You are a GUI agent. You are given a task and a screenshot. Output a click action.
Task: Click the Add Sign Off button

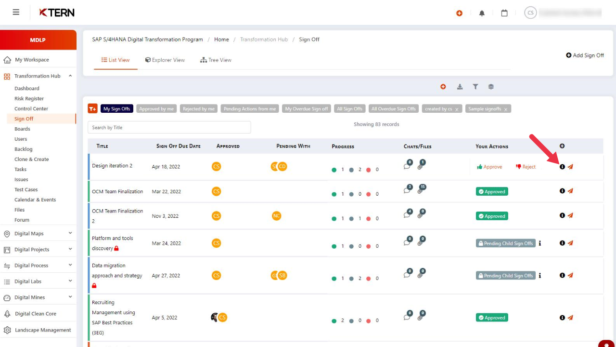click(x=585, y=55)
